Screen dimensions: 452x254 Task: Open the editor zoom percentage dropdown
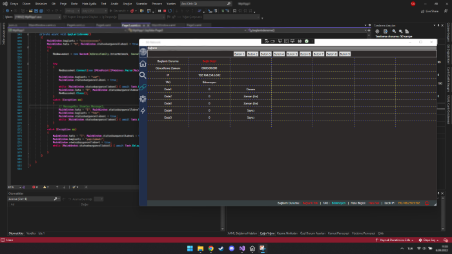click(14, 187)
